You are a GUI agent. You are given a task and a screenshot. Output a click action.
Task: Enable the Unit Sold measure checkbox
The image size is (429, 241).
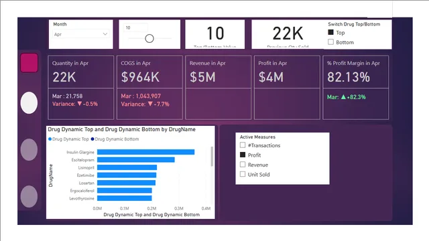click(243, 174)
